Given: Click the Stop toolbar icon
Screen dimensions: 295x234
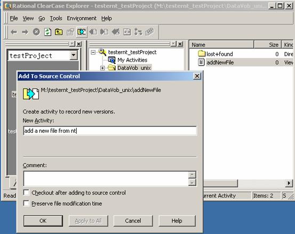Looking at the screenshot, I should pos(36,32).
